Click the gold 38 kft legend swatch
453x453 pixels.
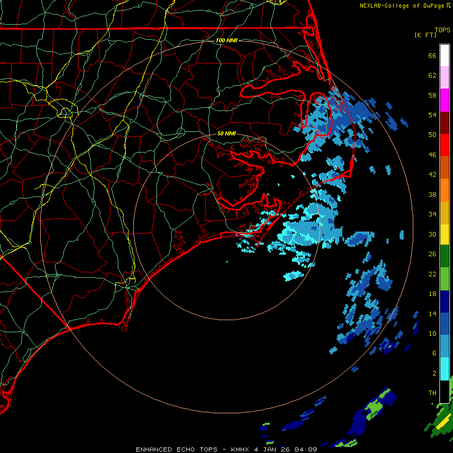444,212
